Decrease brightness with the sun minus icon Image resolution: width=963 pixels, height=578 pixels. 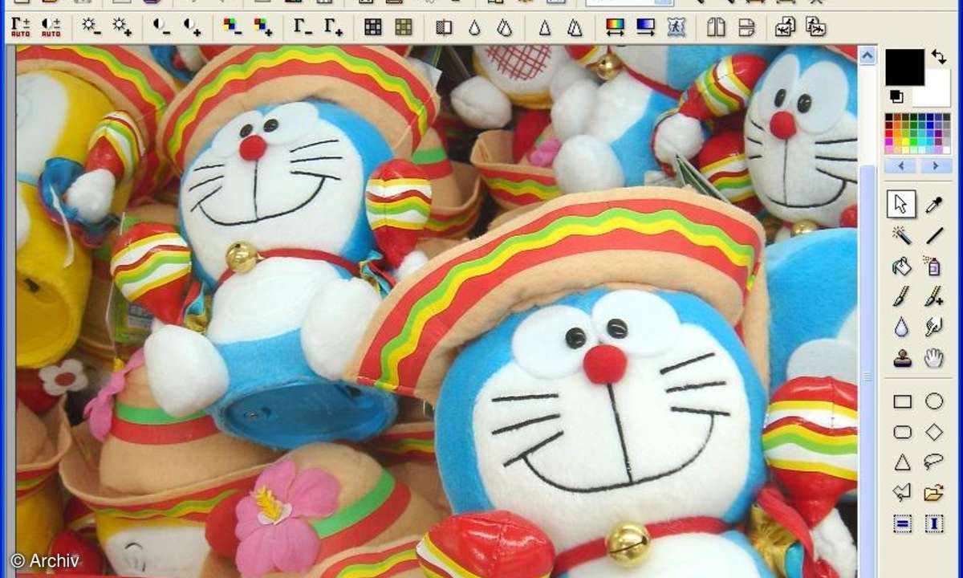coord(91,27)
